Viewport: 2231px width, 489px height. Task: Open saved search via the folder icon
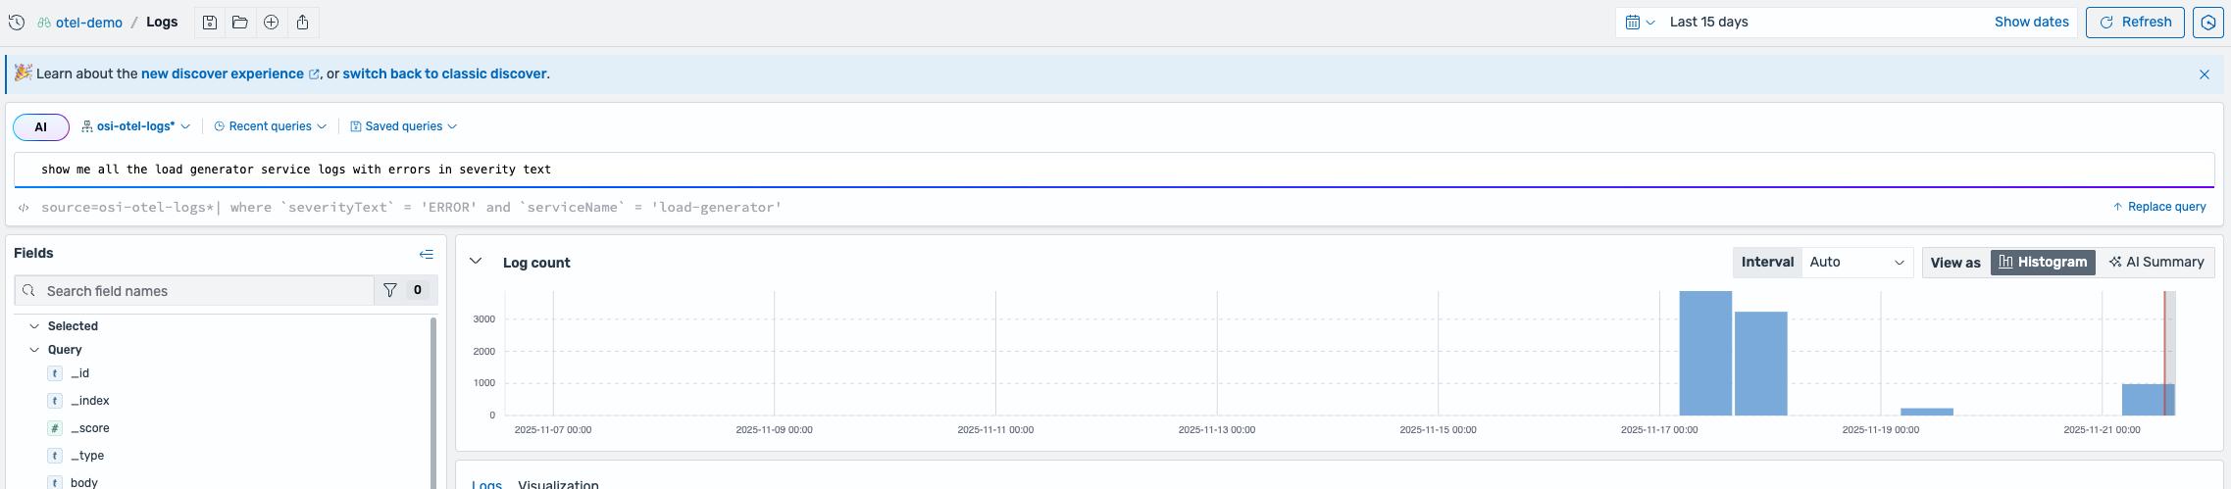240,23
